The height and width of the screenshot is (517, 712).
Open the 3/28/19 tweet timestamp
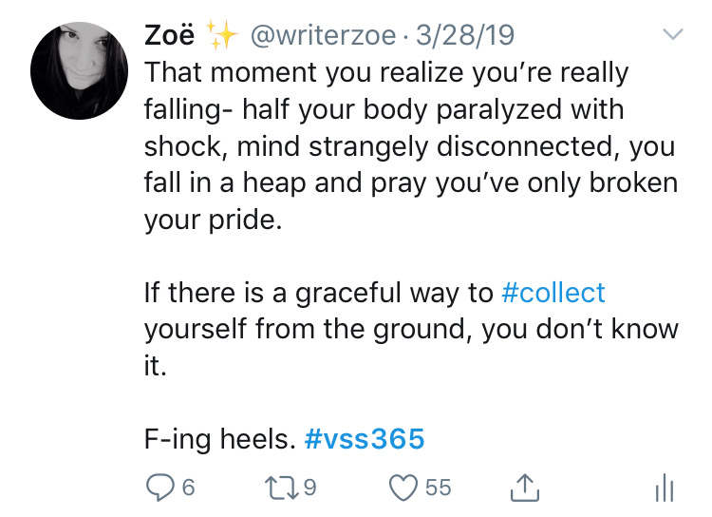pos(465,35)
